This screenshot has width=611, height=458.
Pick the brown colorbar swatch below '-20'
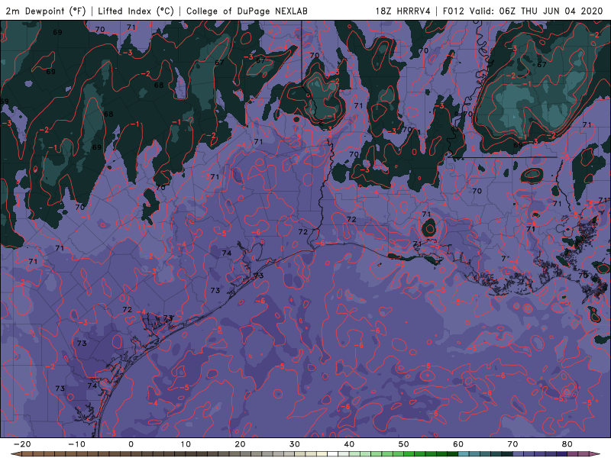(27, 454)
